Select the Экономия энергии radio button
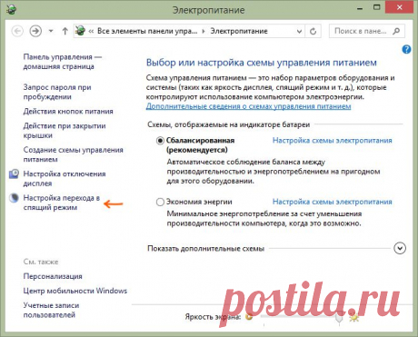The height and width of the screenshot is (337, 418). 160,202
